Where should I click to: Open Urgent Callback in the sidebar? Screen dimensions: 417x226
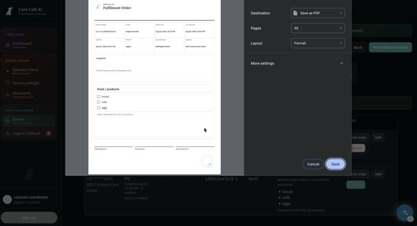coord(29,134)
